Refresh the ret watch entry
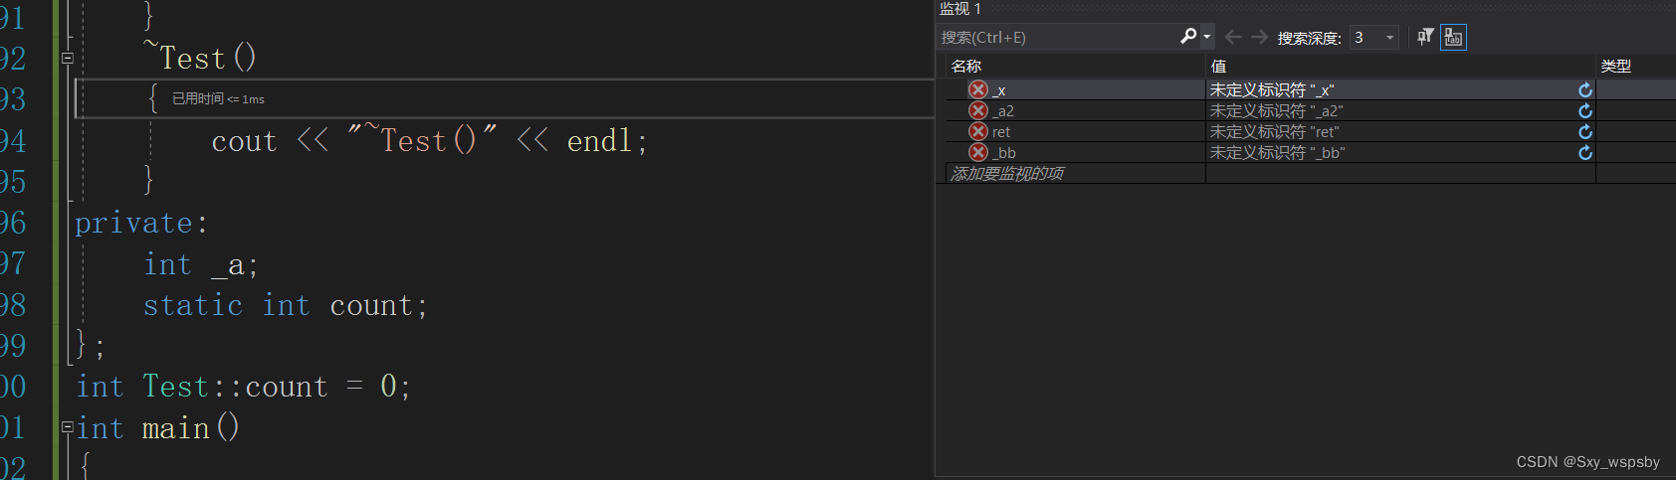This screenshot has width=1676, height=480. click(1585, 131)
